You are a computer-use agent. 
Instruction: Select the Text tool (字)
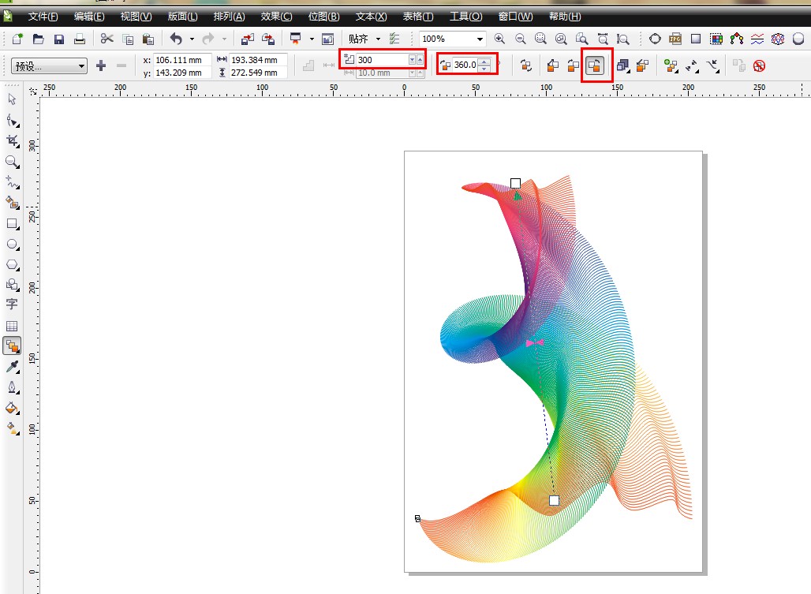(x=12, y=304)
